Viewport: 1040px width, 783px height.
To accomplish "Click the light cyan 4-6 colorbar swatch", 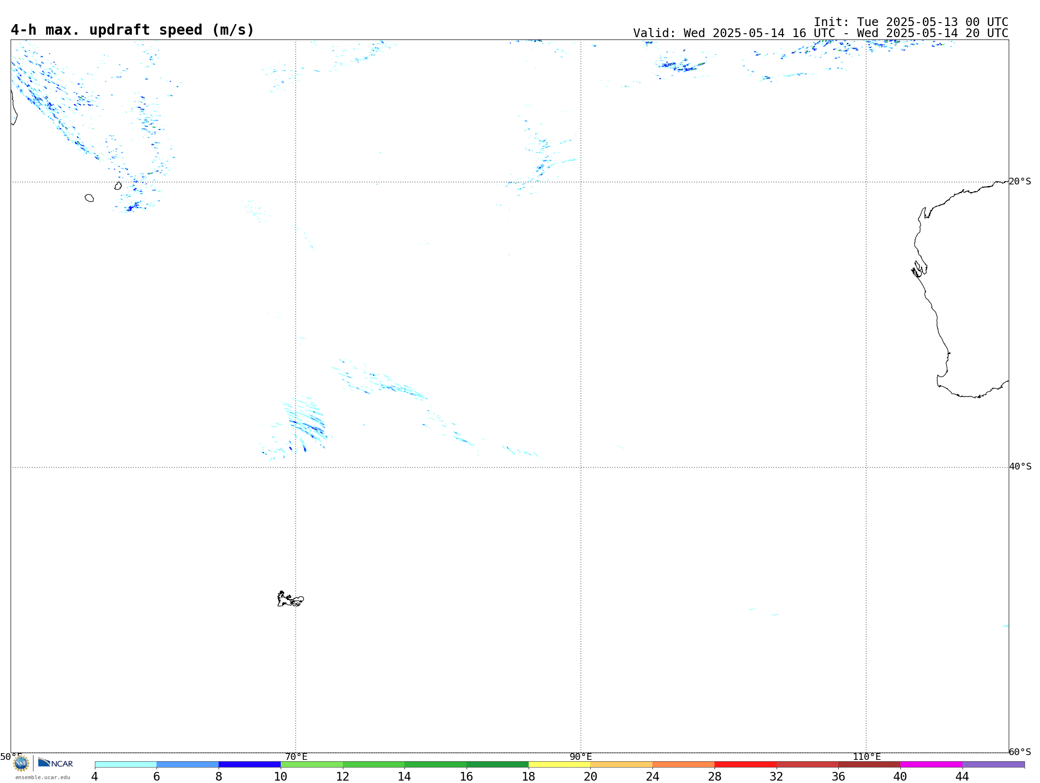I will 126,765.
